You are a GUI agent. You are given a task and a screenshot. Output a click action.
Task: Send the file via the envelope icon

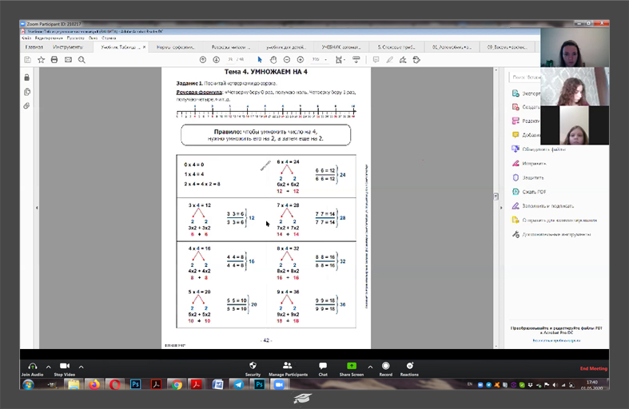(x=68, y=60)
